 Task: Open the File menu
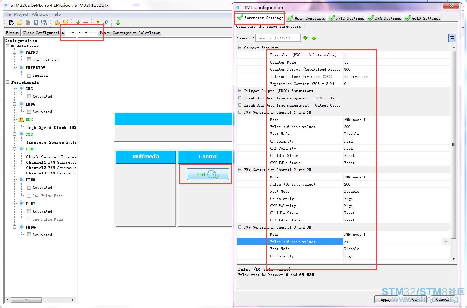coord(8,14)
